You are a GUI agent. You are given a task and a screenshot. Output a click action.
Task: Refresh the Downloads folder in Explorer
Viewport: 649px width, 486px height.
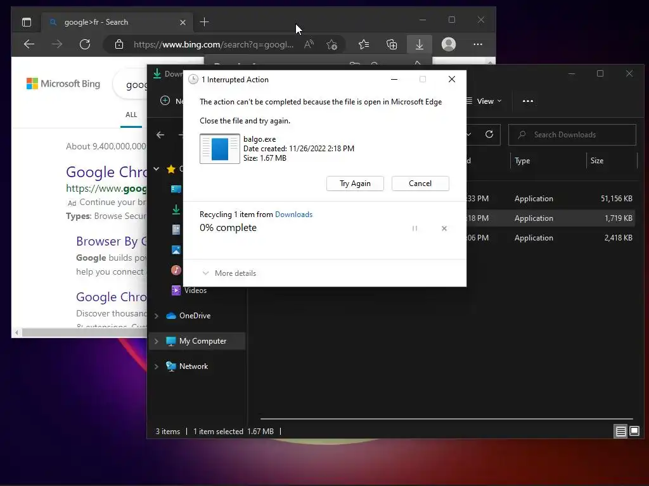[x=489, y=134]
